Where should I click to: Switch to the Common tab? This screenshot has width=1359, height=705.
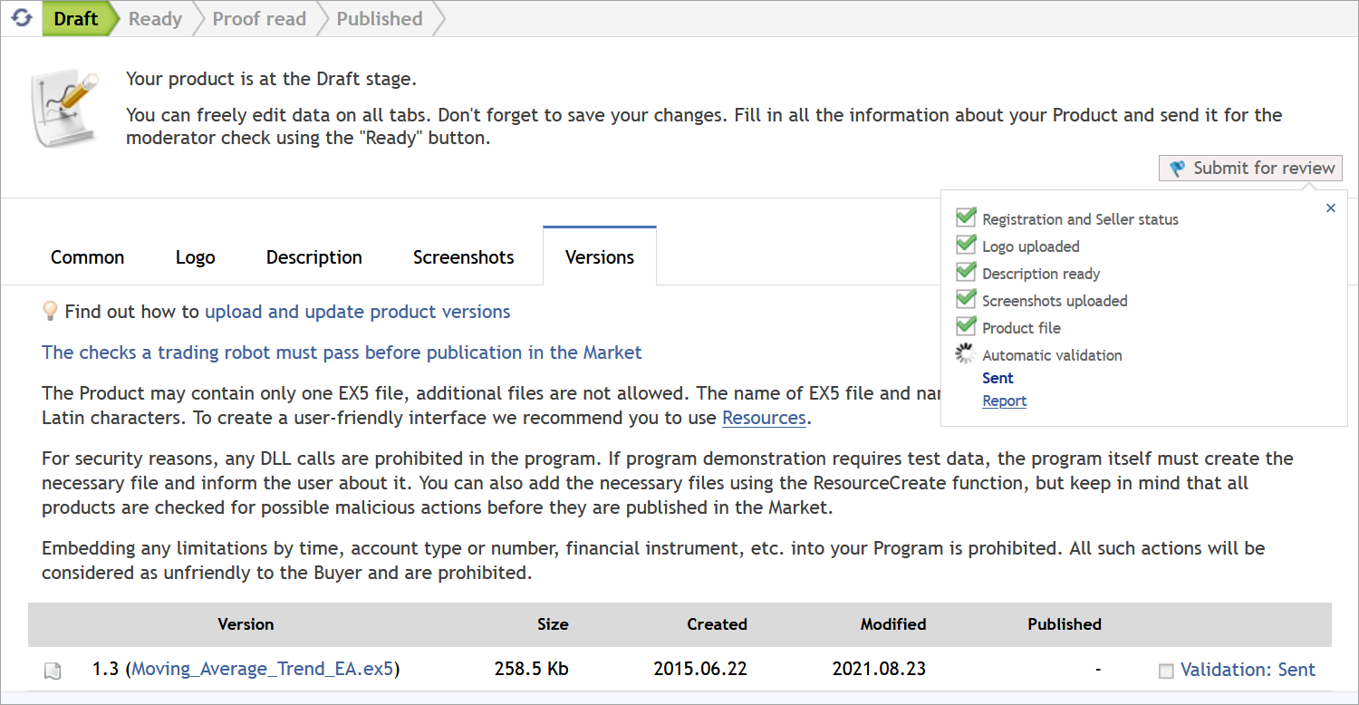coord(87,257)
